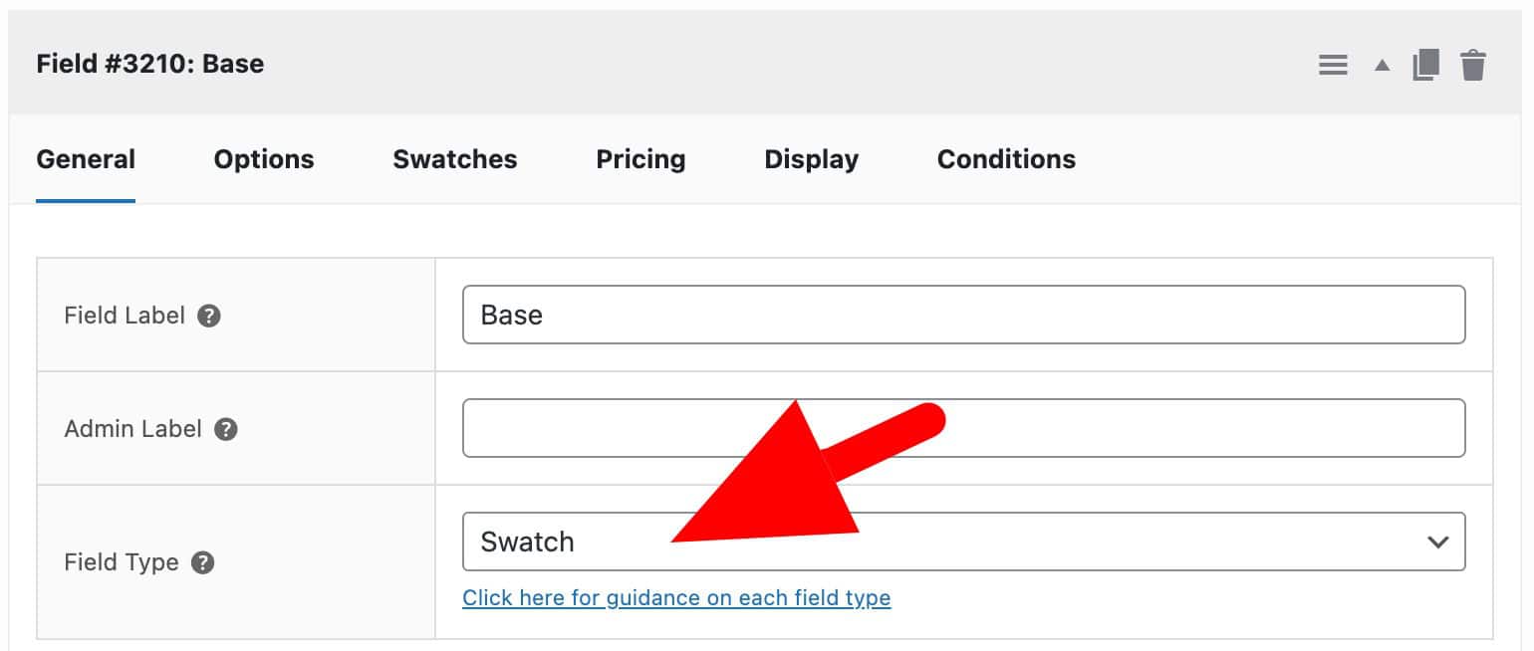Click inside the Field Label input containing Base
The width and height of the screenshot is (1534, 651).
tap(963, 315)
